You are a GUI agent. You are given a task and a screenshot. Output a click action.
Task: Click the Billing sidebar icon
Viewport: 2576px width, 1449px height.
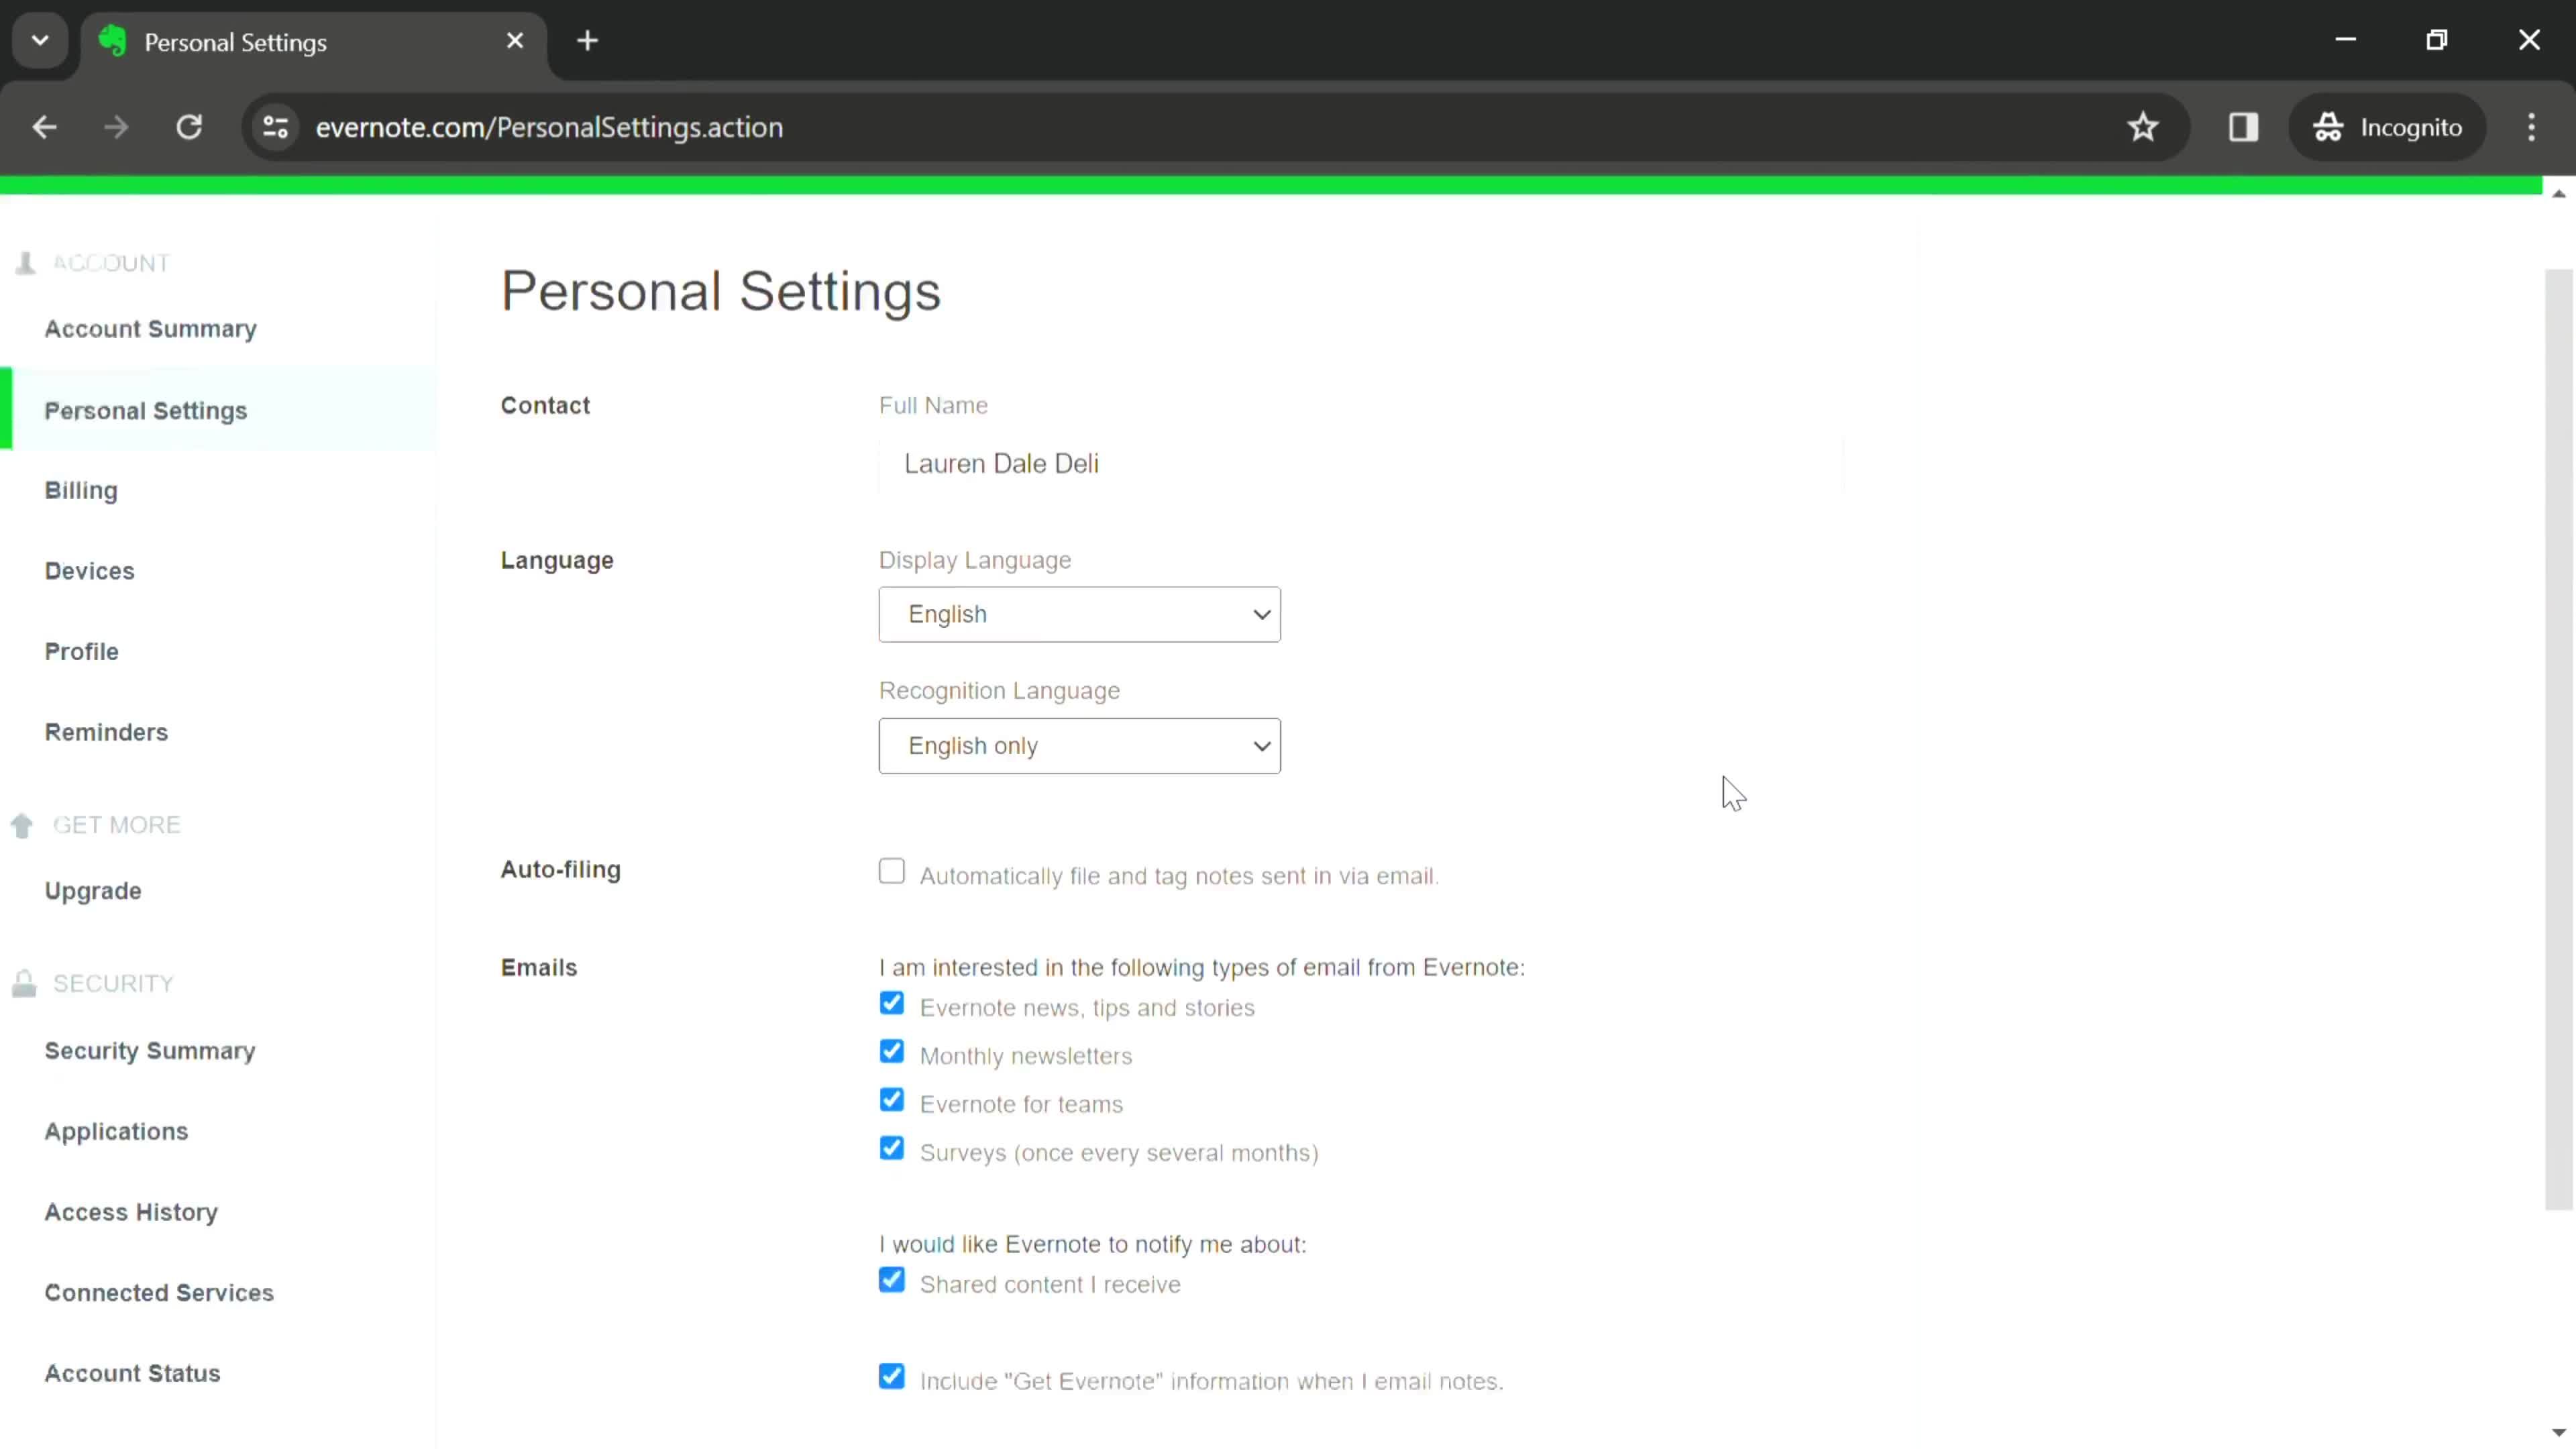pos(81,492)
